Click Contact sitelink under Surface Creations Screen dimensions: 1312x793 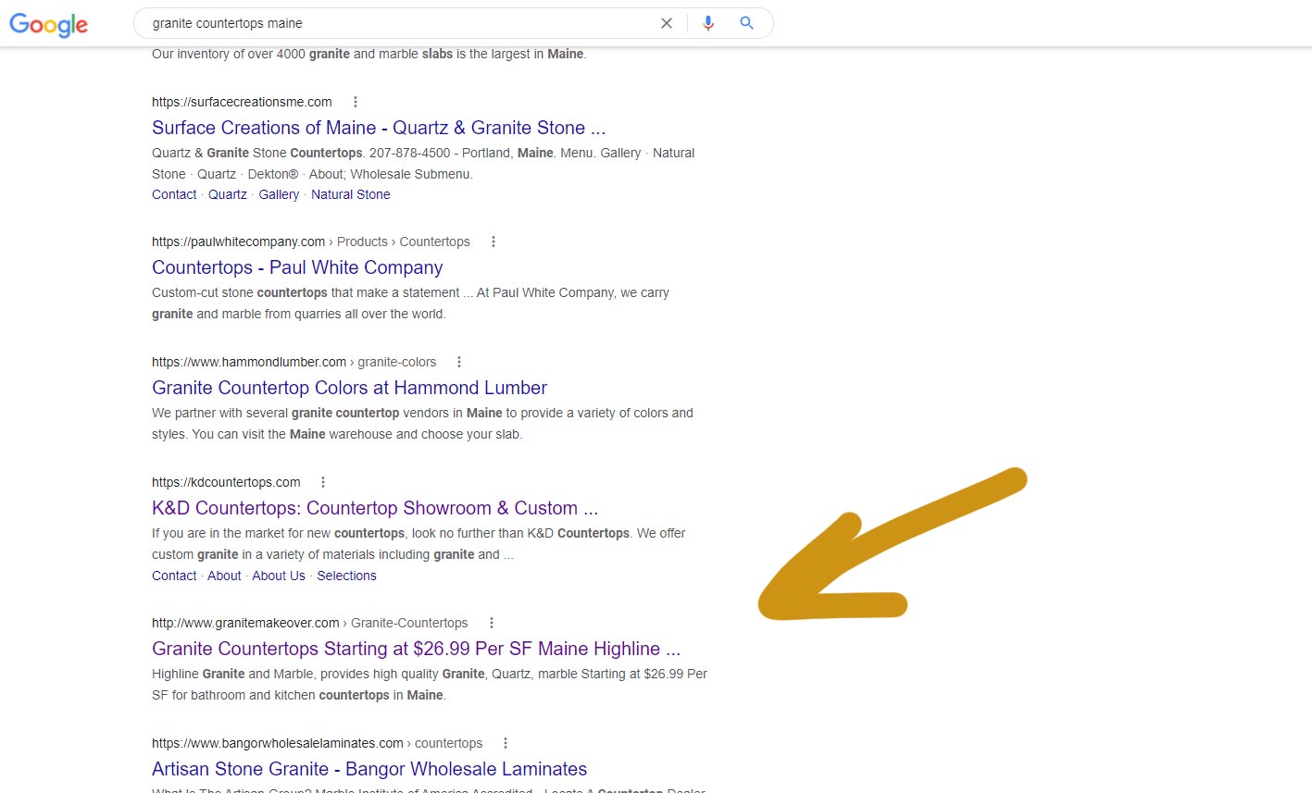[x=174, y=194]
